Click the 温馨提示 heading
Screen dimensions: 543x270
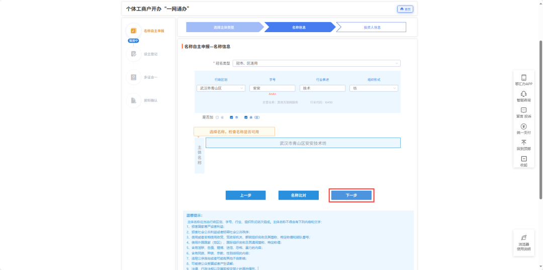[x=194, y=215]
